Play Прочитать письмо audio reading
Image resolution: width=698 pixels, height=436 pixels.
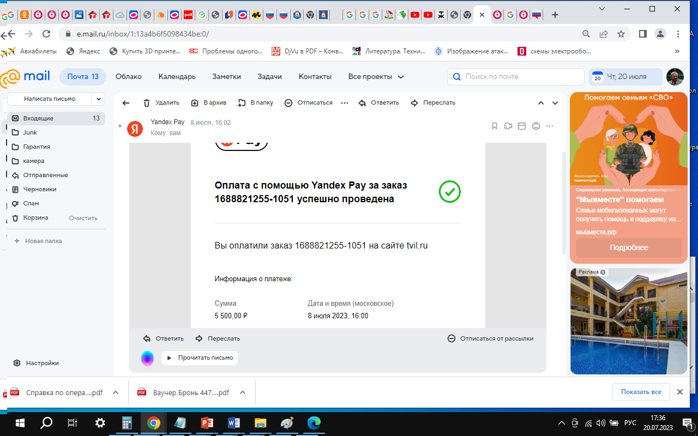pyautogui.click(x=200, y=358)
